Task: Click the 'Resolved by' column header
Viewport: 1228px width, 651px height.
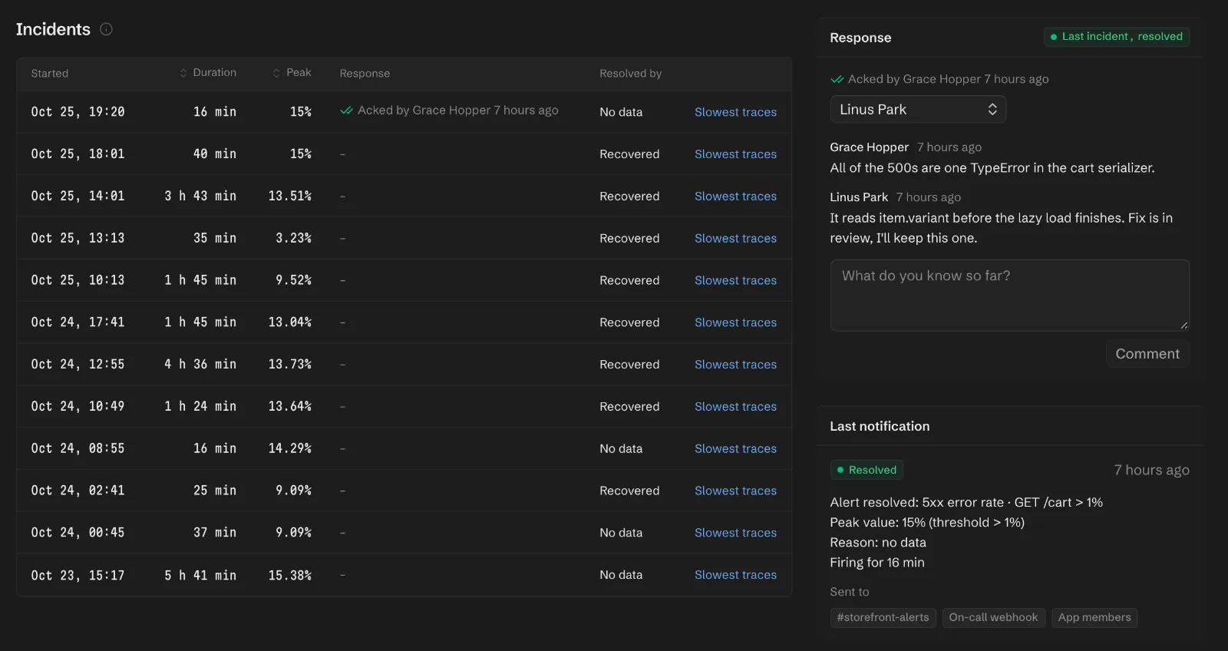Action: [x=630, y=74]
